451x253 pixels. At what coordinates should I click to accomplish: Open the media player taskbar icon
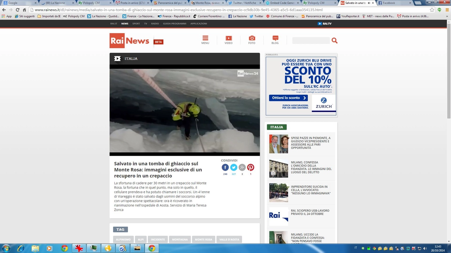[x=49, y=248]
